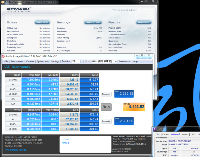The width and height of the screenshot is (200, 157).
Task: Click the Run write button
Action: 106,121
